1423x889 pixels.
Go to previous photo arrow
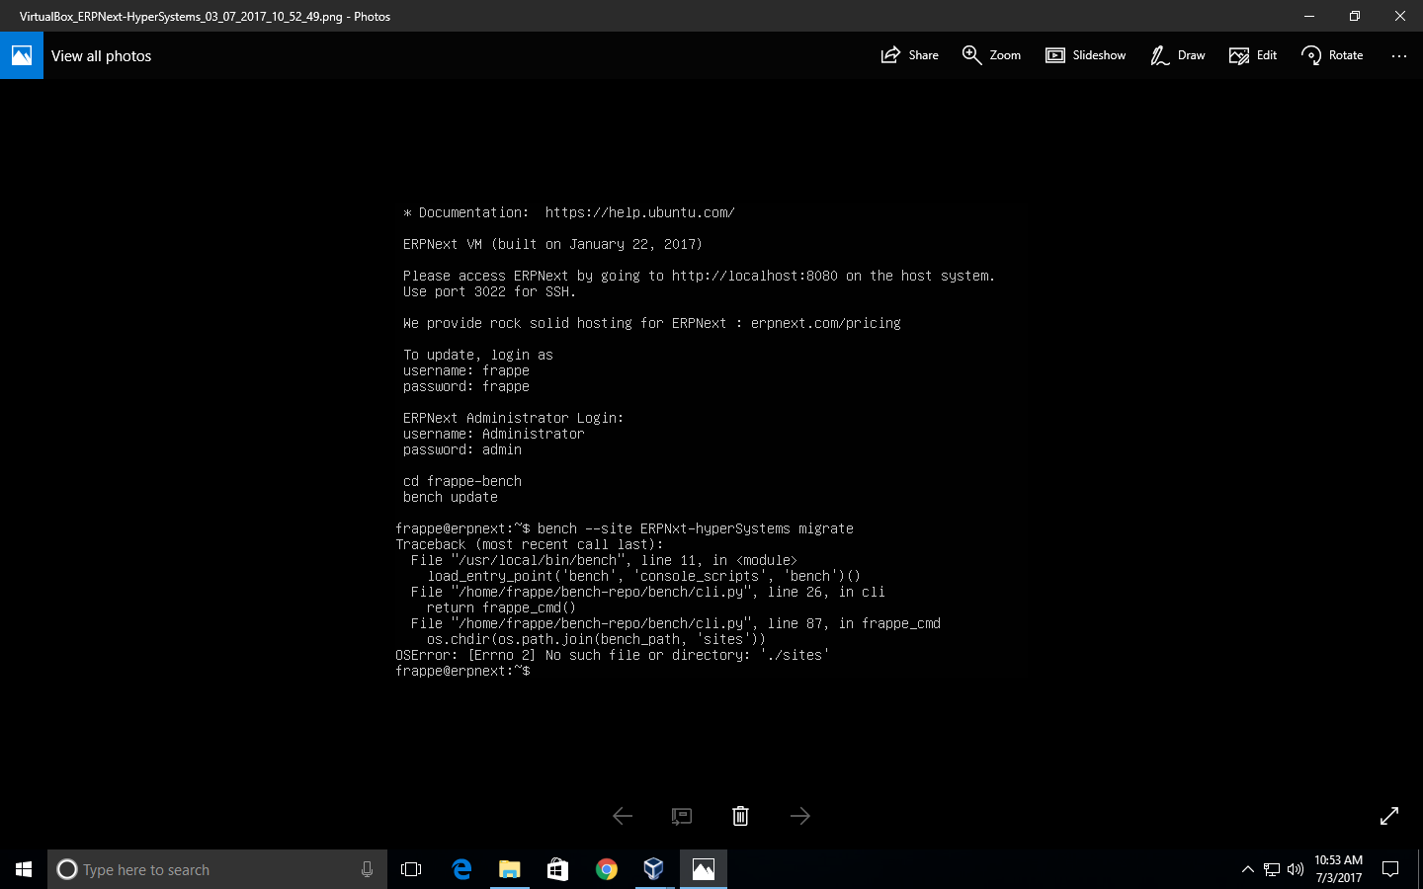coord(623,816)
